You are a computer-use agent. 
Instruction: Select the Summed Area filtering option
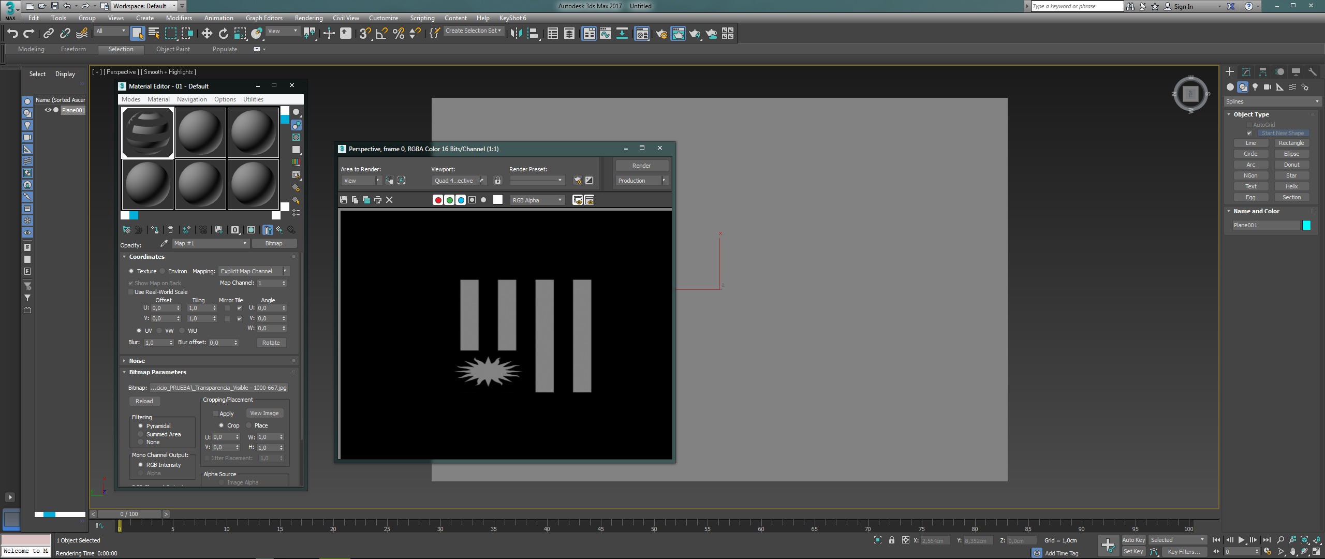click(140, 434)
